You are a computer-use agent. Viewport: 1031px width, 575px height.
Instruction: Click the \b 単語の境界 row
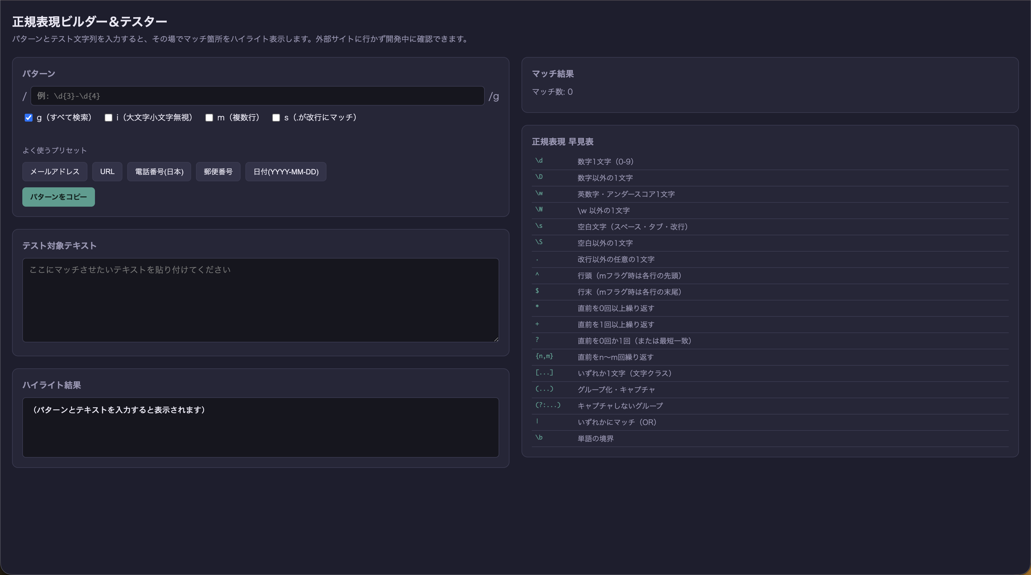[770, 439]
